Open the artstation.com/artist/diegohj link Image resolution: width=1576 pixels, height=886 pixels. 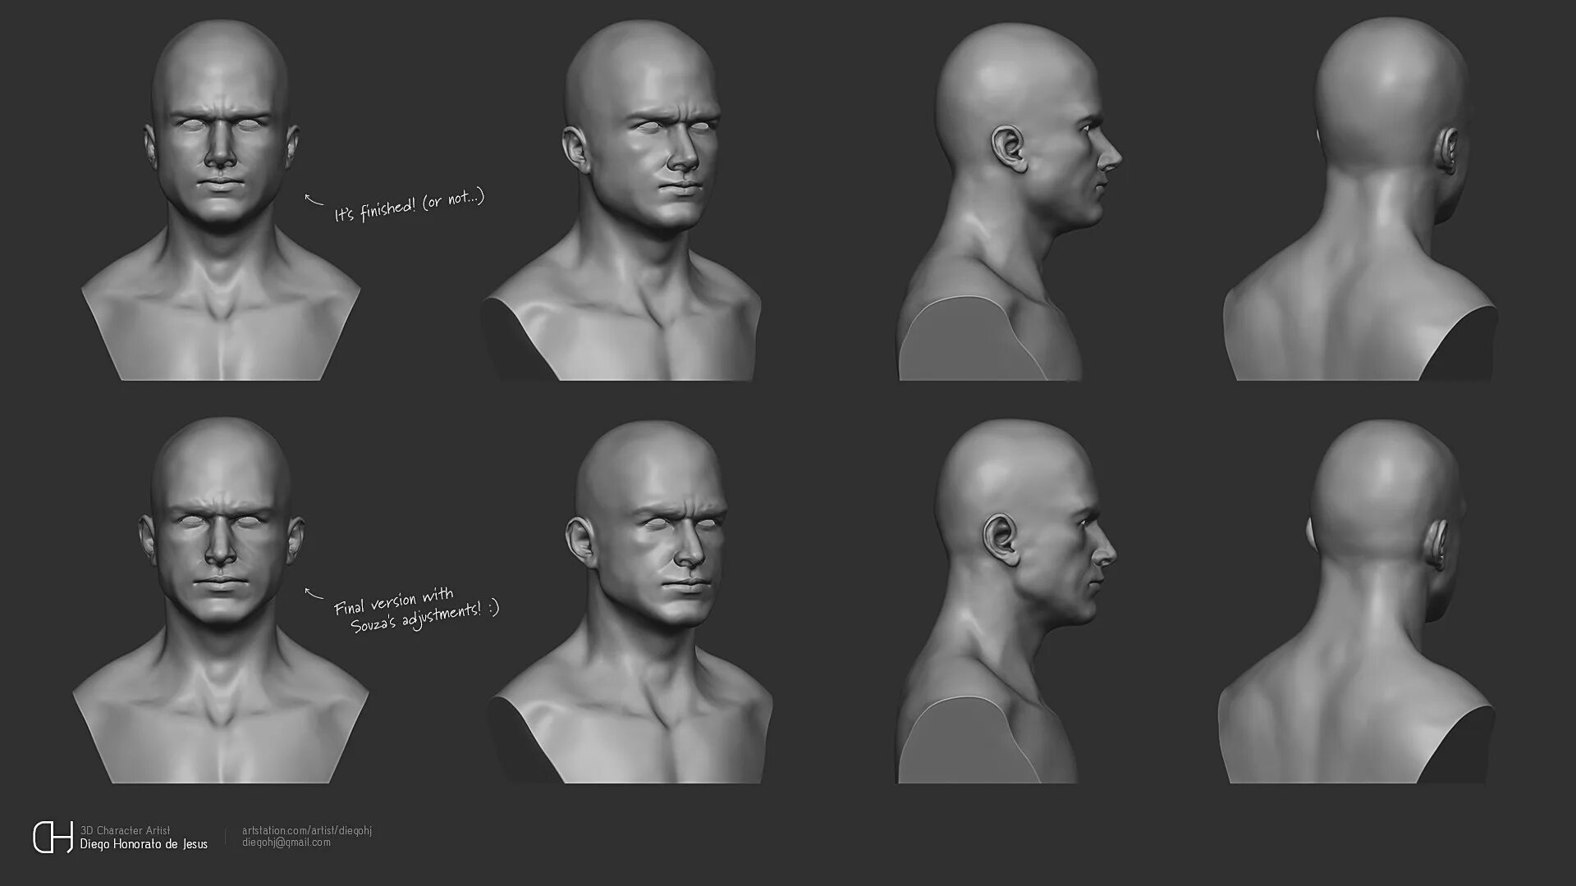[306, 830]
